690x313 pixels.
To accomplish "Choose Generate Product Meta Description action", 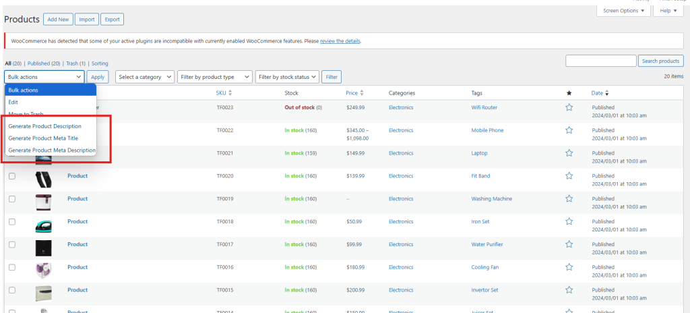I will 51,150.
